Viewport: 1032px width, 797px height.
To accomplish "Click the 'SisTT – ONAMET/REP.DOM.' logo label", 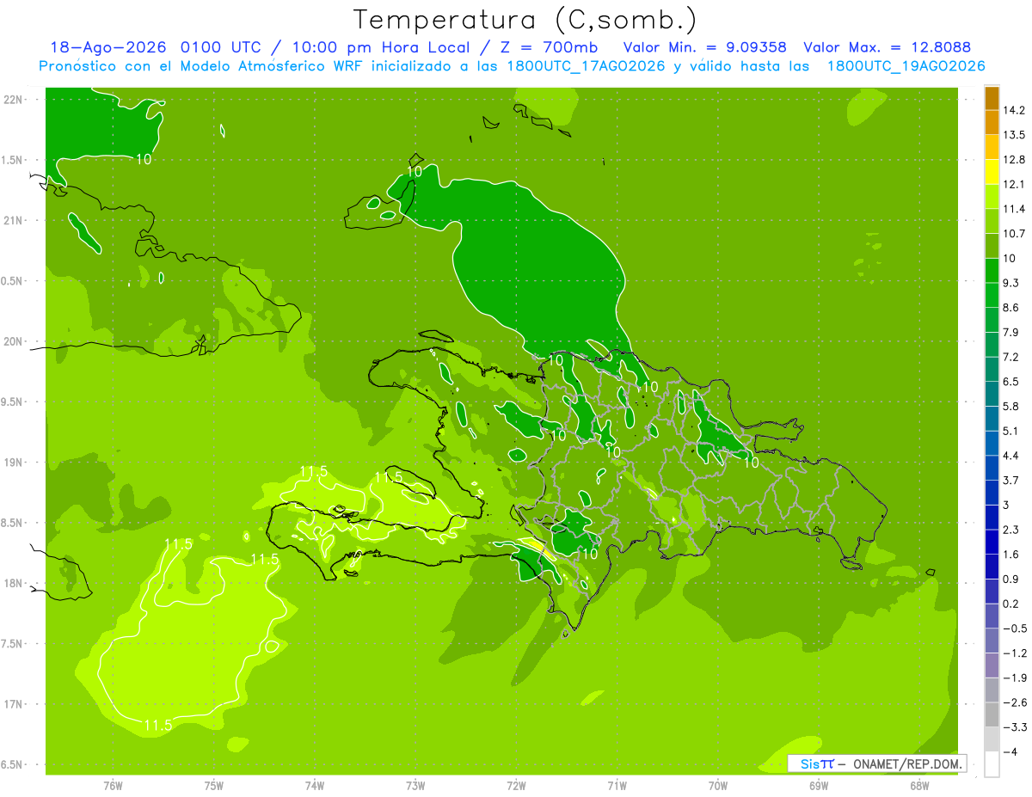I will 876,763.
